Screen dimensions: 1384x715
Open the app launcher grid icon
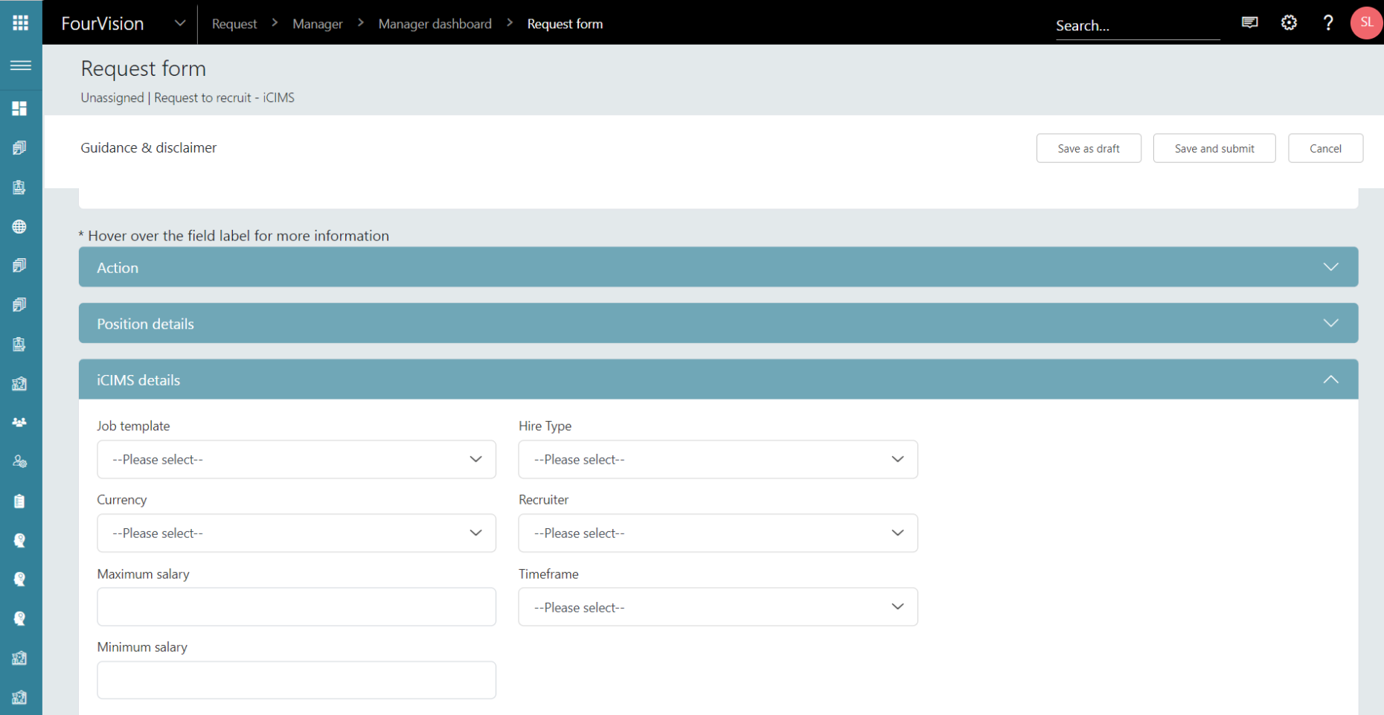[x=21, y=22]
